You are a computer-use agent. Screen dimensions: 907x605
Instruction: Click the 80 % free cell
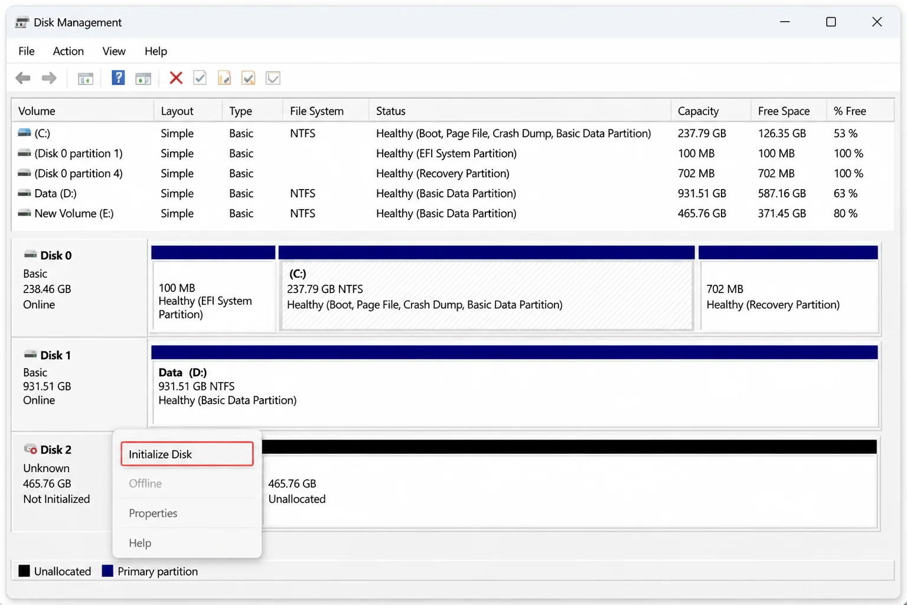pos(846,214)
